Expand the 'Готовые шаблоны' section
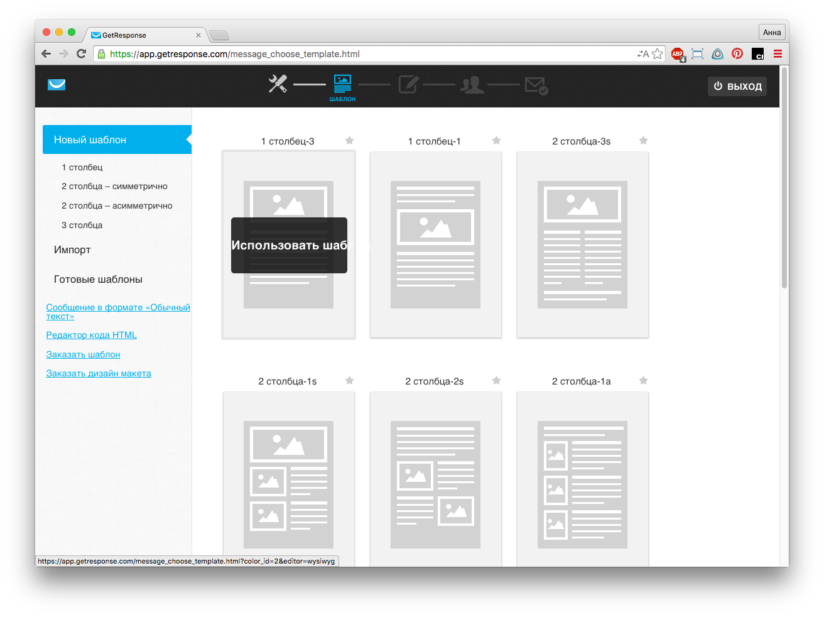Image resolution: width=824 pixels, height=617 pixels. click(98, 280)
